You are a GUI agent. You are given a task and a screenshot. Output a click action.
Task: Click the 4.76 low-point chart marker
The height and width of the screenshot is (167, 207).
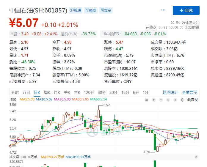click(x=147, y=152)
